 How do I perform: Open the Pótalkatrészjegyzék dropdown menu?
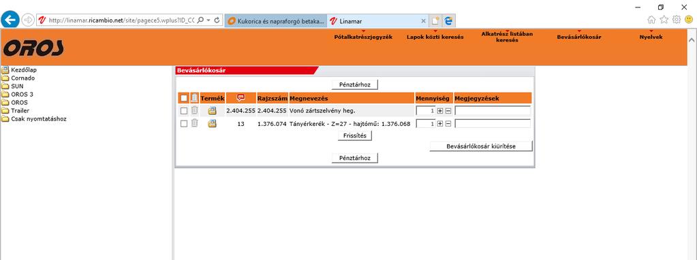(x=363, y=37)
